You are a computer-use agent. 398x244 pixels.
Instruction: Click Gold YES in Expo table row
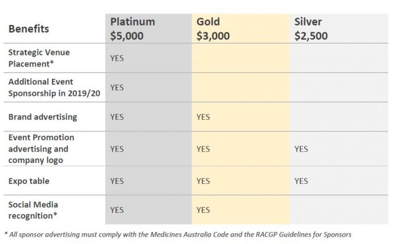[203, 181]
